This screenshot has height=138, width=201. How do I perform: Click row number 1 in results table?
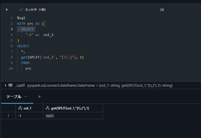pos(8,116)
